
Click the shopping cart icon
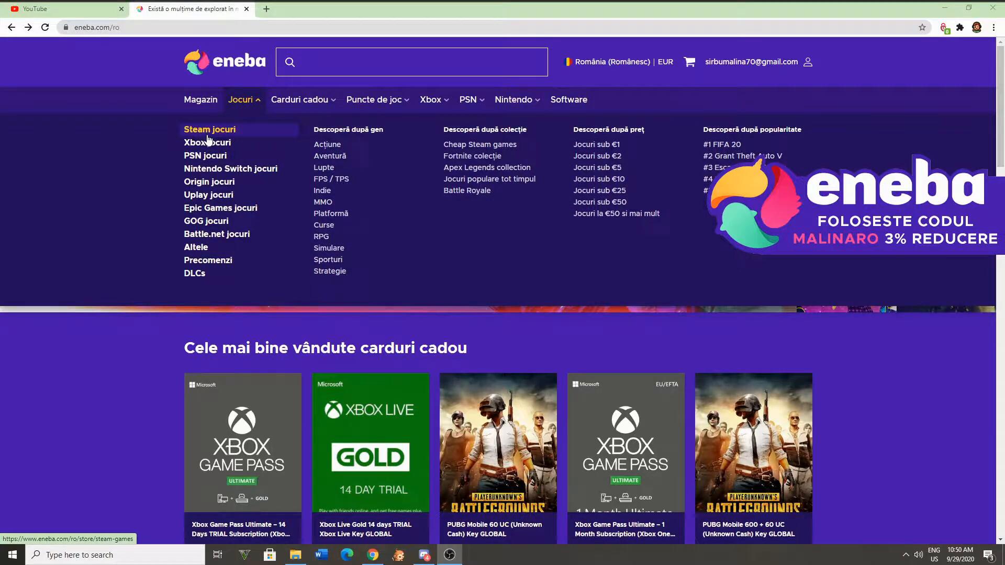(689, 62)
